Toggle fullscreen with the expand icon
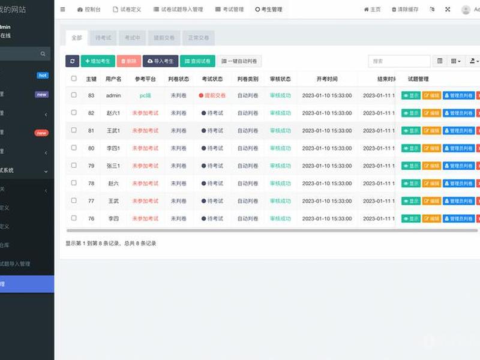Screen dimensions: 480x360 click(448, 10)
